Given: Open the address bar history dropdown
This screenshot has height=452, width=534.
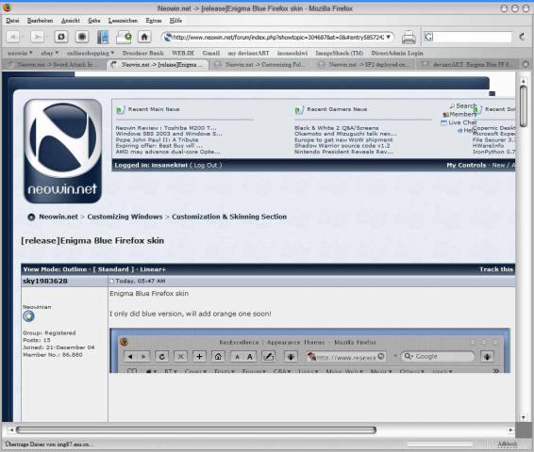Looking at the screenshot, I should (x=389, y=37).
